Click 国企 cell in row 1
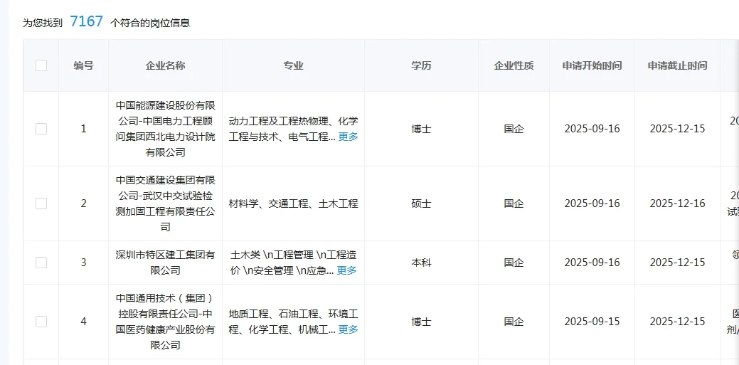The height and width of the screenshot is (365, 739). (514, 129)
